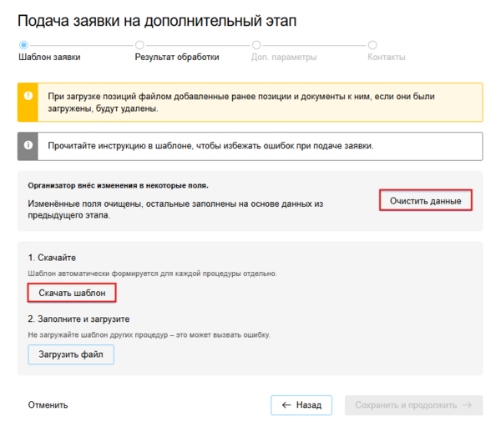Click the gray info icon
Viewport: 501px width, 422px height.
point(27,145)
